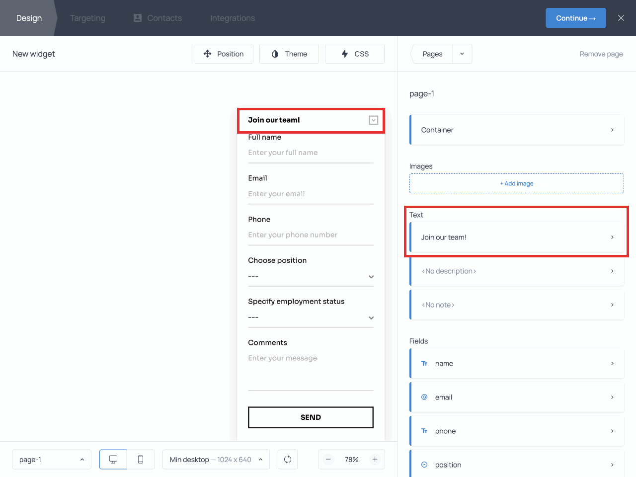The image size is (636, 477).
Task: Switch preview to mobile view
Action: (x=141, y=459)
